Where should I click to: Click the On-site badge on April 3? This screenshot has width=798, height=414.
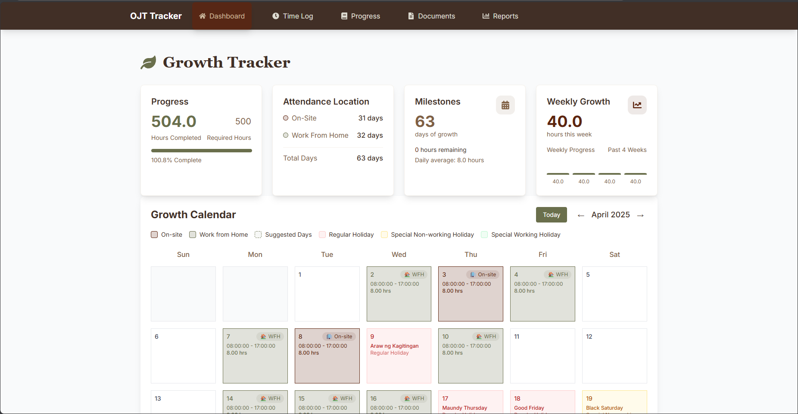(x=483, y=275)
